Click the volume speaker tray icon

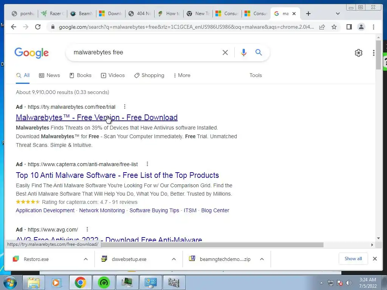tap(349, 282)
